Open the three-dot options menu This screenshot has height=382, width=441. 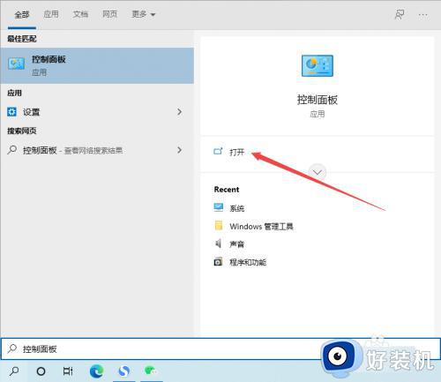[423, 15]
